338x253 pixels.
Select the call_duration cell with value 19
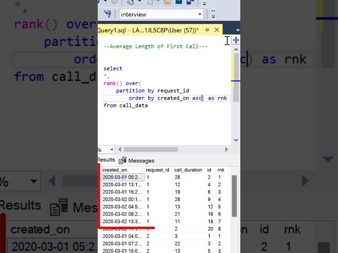pyautogui.click(x=189, y=192)
